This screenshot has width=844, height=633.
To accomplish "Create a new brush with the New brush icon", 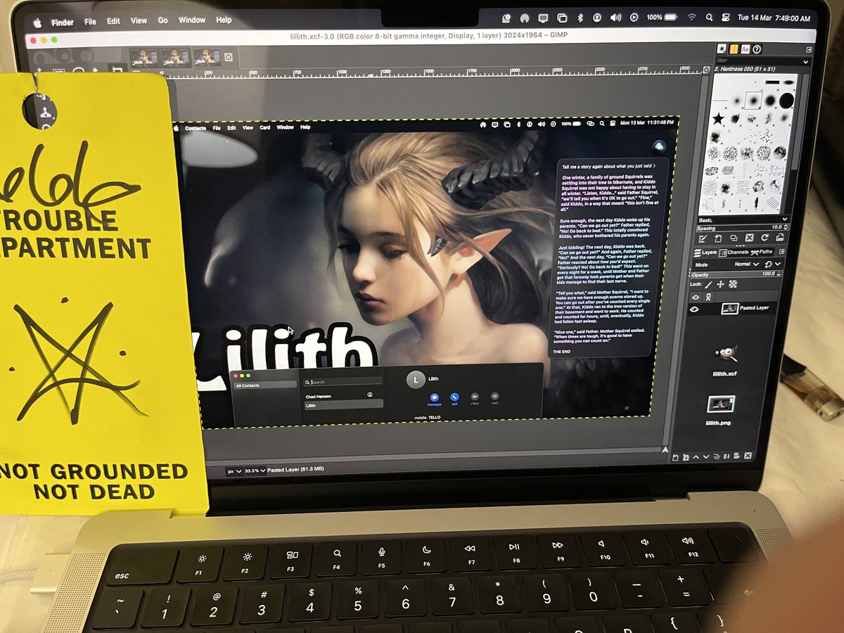I will point(718,238).
